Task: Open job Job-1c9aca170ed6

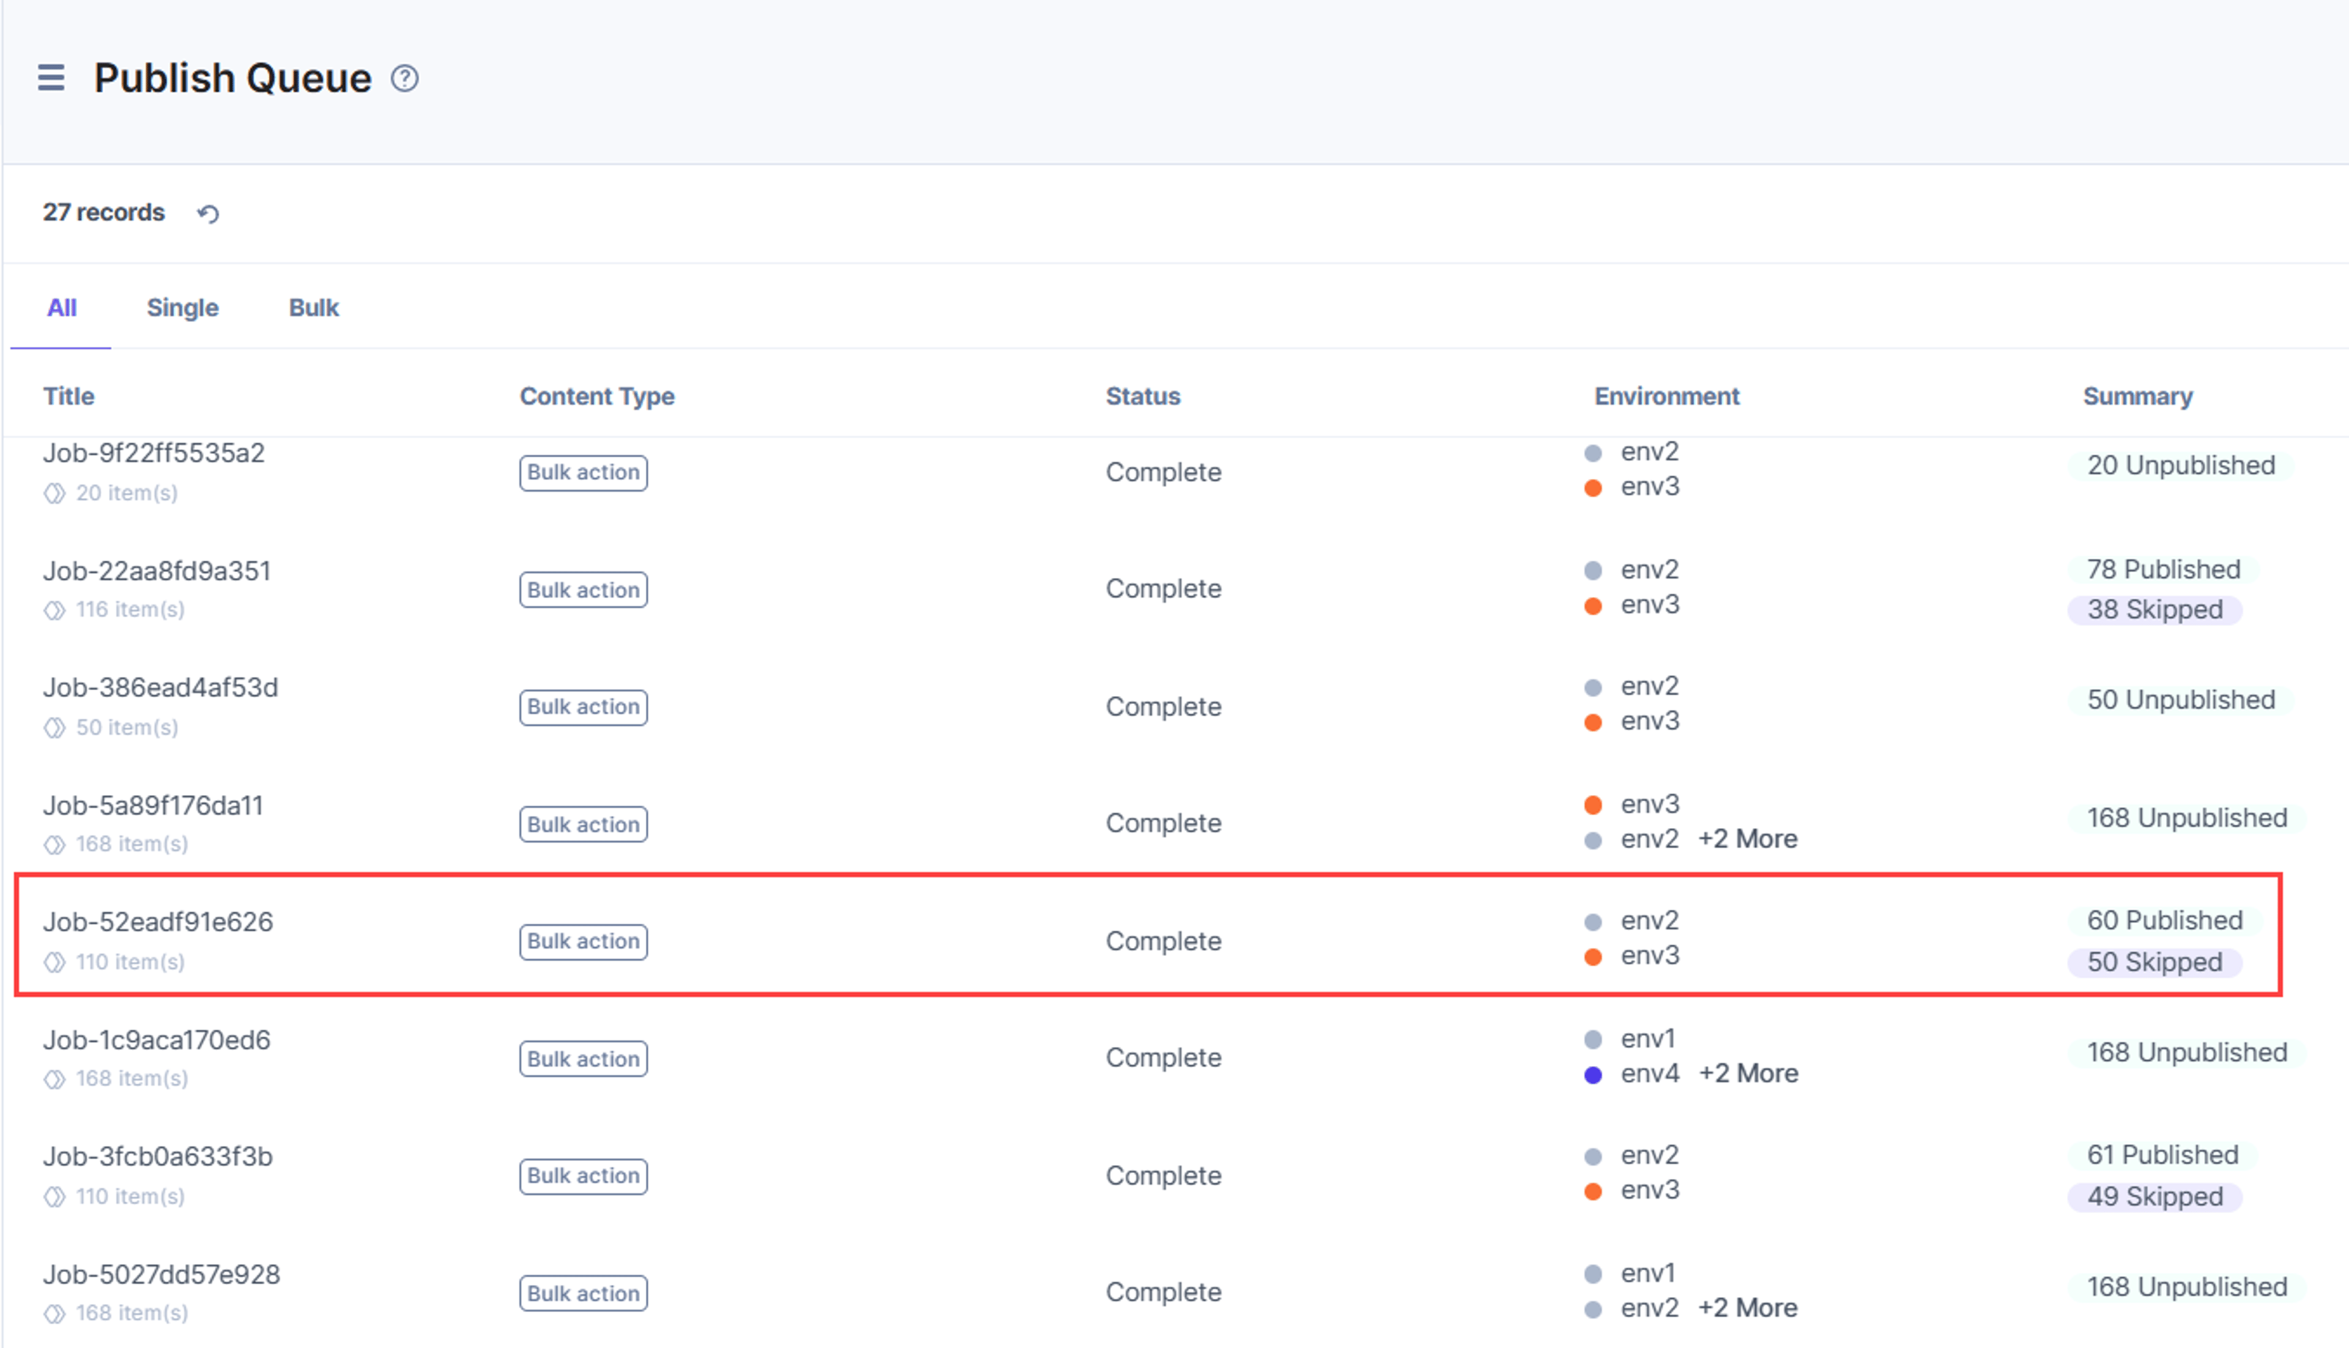Action: (x=157, y=1040)
